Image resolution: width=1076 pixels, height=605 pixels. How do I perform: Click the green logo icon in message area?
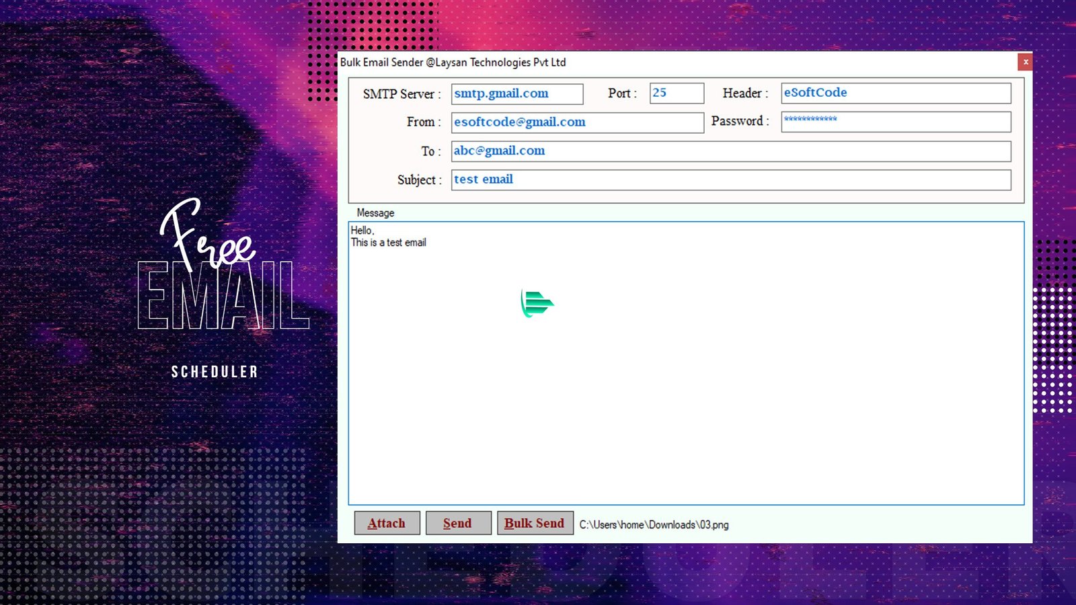pos(537,304)
